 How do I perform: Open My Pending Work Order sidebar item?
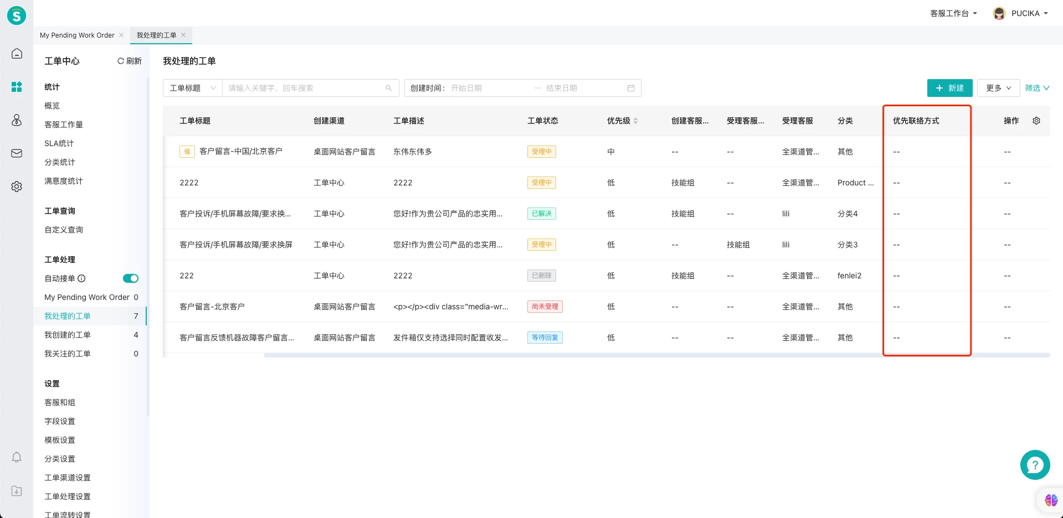tap(91, 297)
